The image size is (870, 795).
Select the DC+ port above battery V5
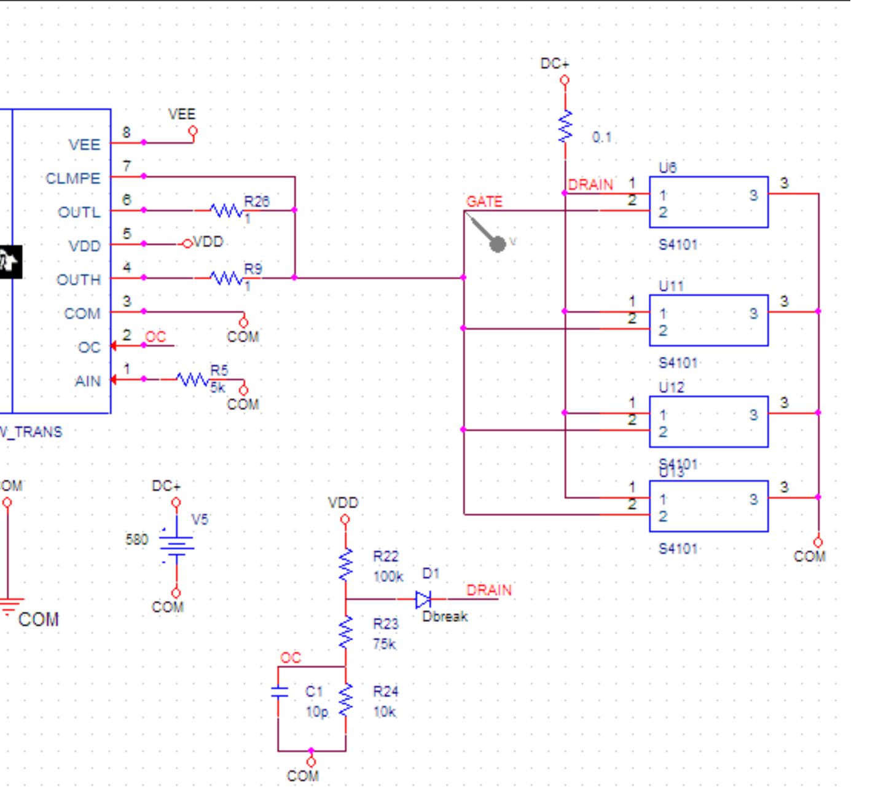click(x=176, y=503)
